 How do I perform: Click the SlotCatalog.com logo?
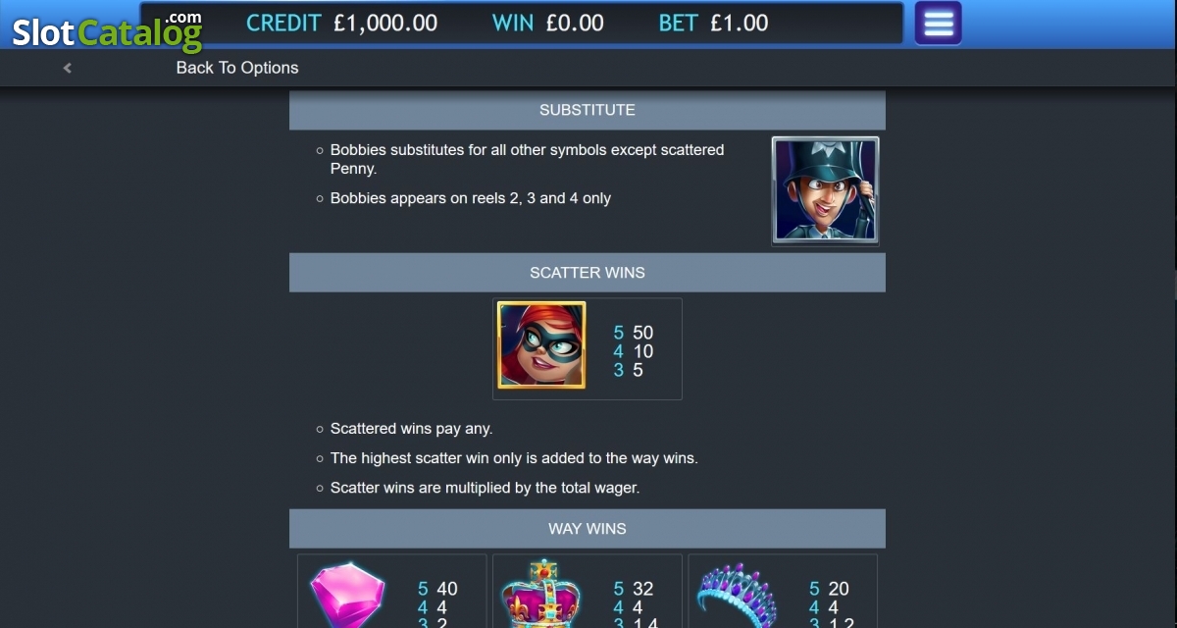[x=107, y=31]
